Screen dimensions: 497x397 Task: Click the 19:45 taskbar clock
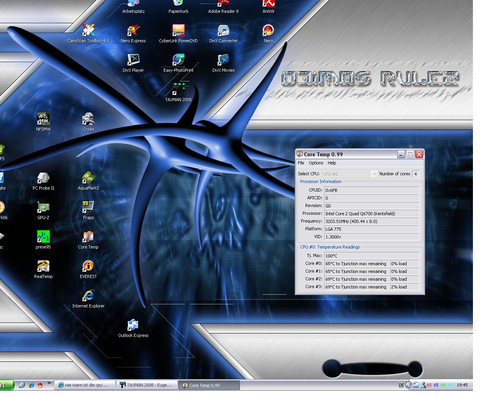(x=462, y=385)
